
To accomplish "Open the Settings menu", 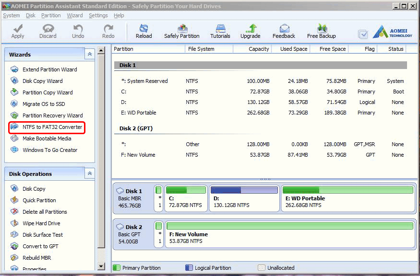I will pos(98,15).
